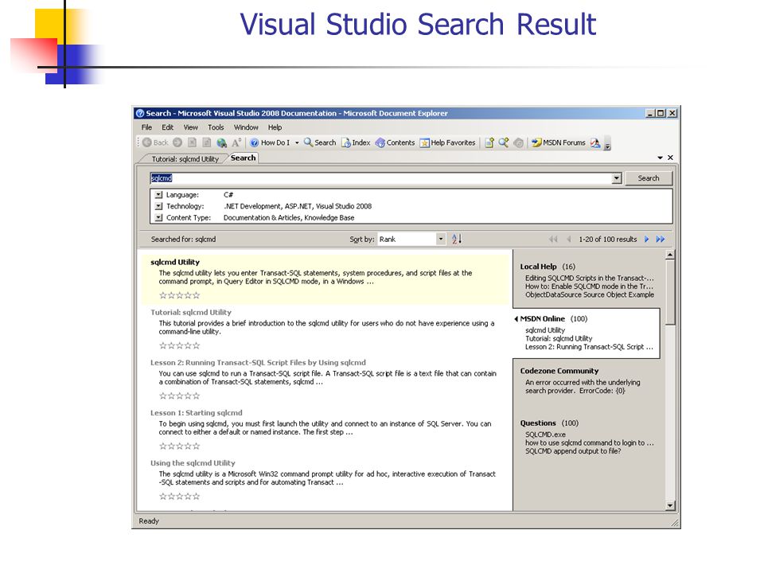This screenshot has height=573, width=764.
Task: Open the toolbar overflow options arrow
Action: tap(607, 145)
